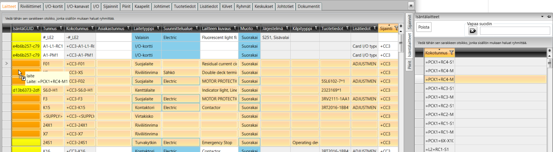Open filter for Suunnittelualue column
The width and height of the screenshot is (553, 152).
click(x=197, y=28)
